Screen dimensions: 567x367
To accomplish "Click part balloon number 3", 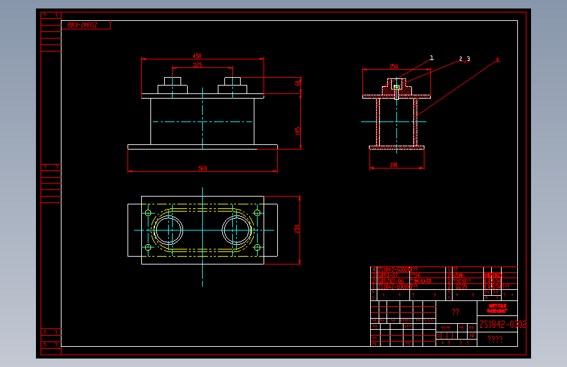I will (x=468, y=59).
